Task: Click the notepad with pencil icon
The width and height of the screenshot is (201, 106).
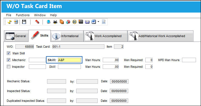Action: coord(104,22)
